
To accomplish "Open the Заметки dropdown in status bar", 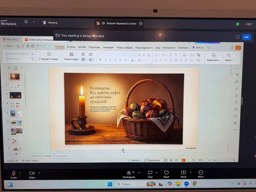I will coord(134,160).
